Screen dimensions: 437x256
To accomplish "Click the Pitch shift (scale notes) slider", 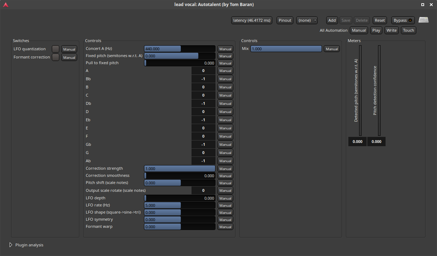I will [180, 183].
